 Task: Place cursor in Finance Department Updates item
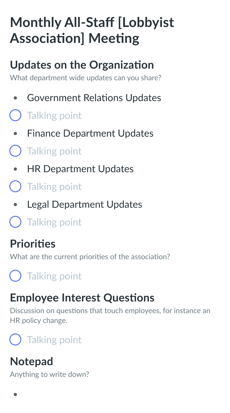click(90, 134)
